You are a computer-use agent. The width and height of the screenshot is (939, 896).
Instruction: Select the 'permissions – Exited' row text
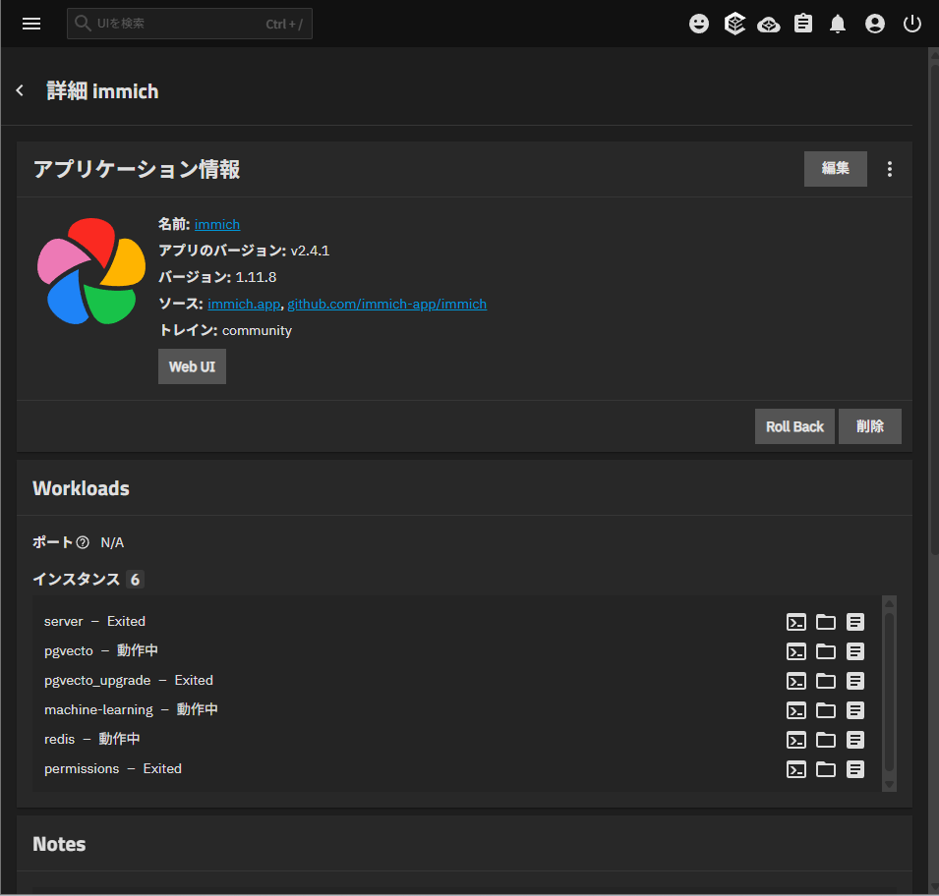tap(113, 768)
